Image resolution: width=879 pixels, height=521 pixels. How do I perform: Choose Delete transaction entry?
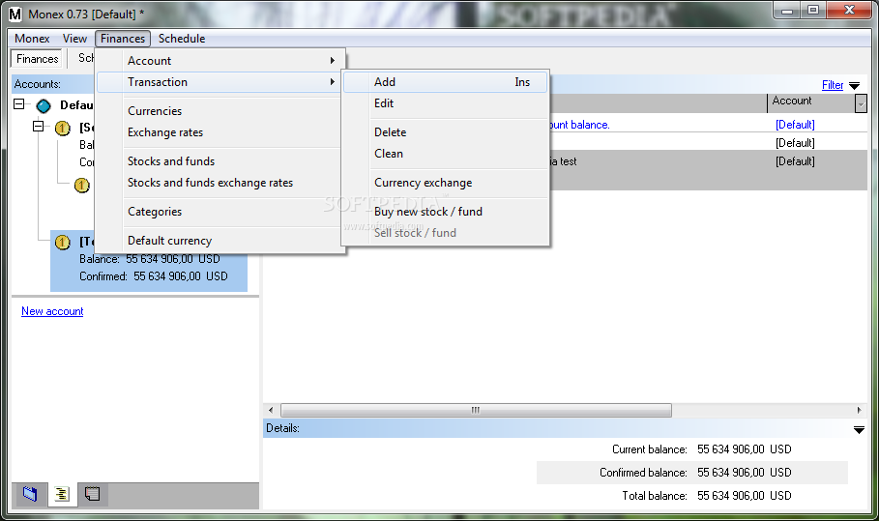[445, 132]
